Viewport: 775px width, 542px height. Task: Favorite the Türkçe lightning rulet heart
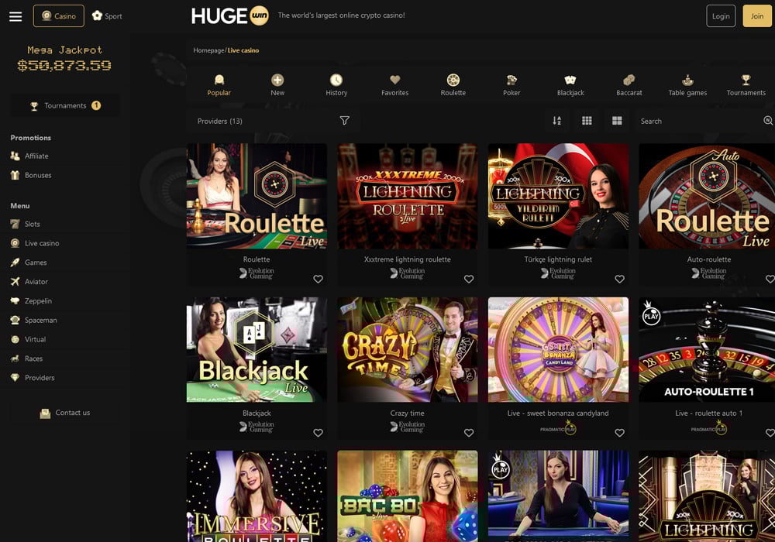click(619, 279)
